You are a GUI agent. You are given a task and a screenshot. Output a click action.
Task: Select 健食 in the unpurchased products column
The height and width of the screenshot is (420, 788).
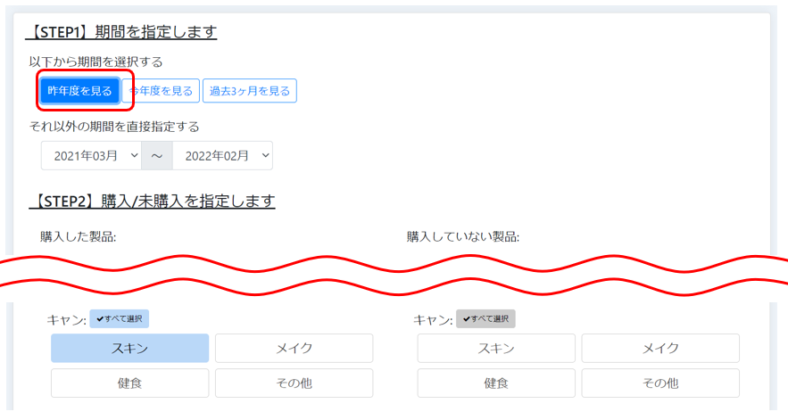pyautogui.click(x=496, y=383)
